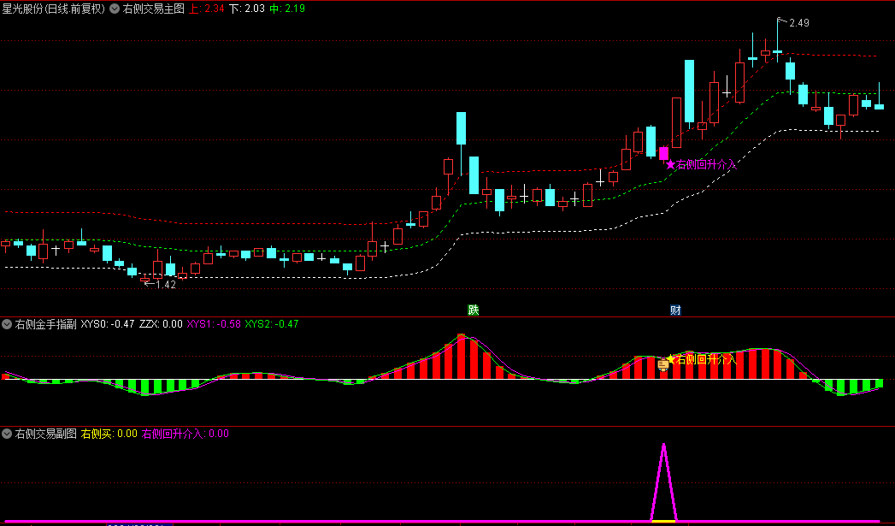
Task: Click the magenta star 右侧回升介入 signal in main chart
Action: pyautogui.click(x=702, y=164)
